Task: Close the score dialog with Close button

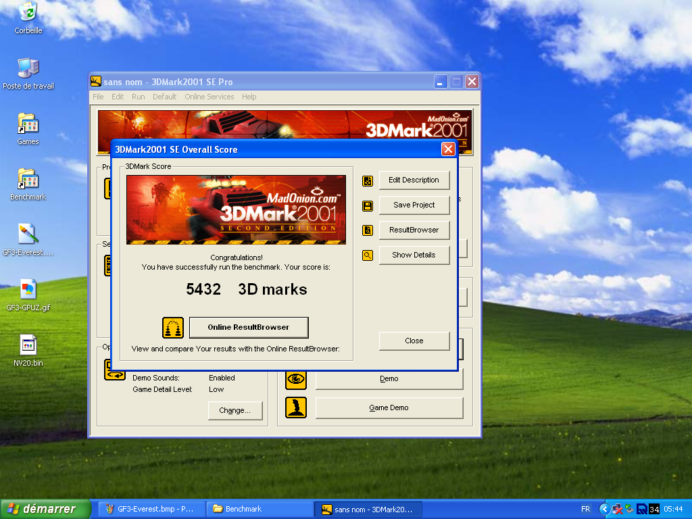Action: tap(414, 341)
